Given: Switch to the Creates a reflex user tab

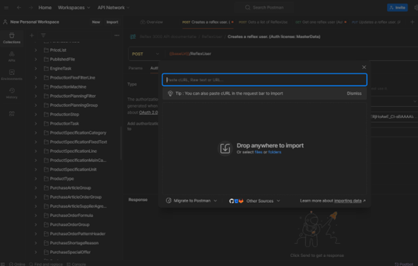Looking at the screenshot, I should 208,22.
